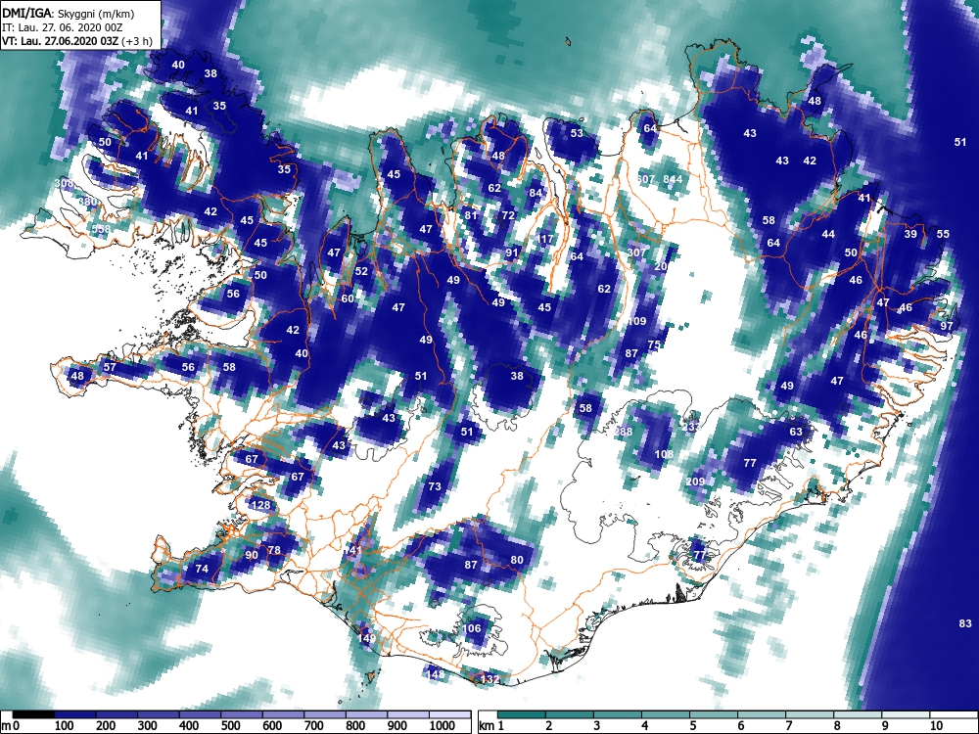979x734 pixels.
Task: Click the visibility value '607' on the map
Action: coord(645,179)
